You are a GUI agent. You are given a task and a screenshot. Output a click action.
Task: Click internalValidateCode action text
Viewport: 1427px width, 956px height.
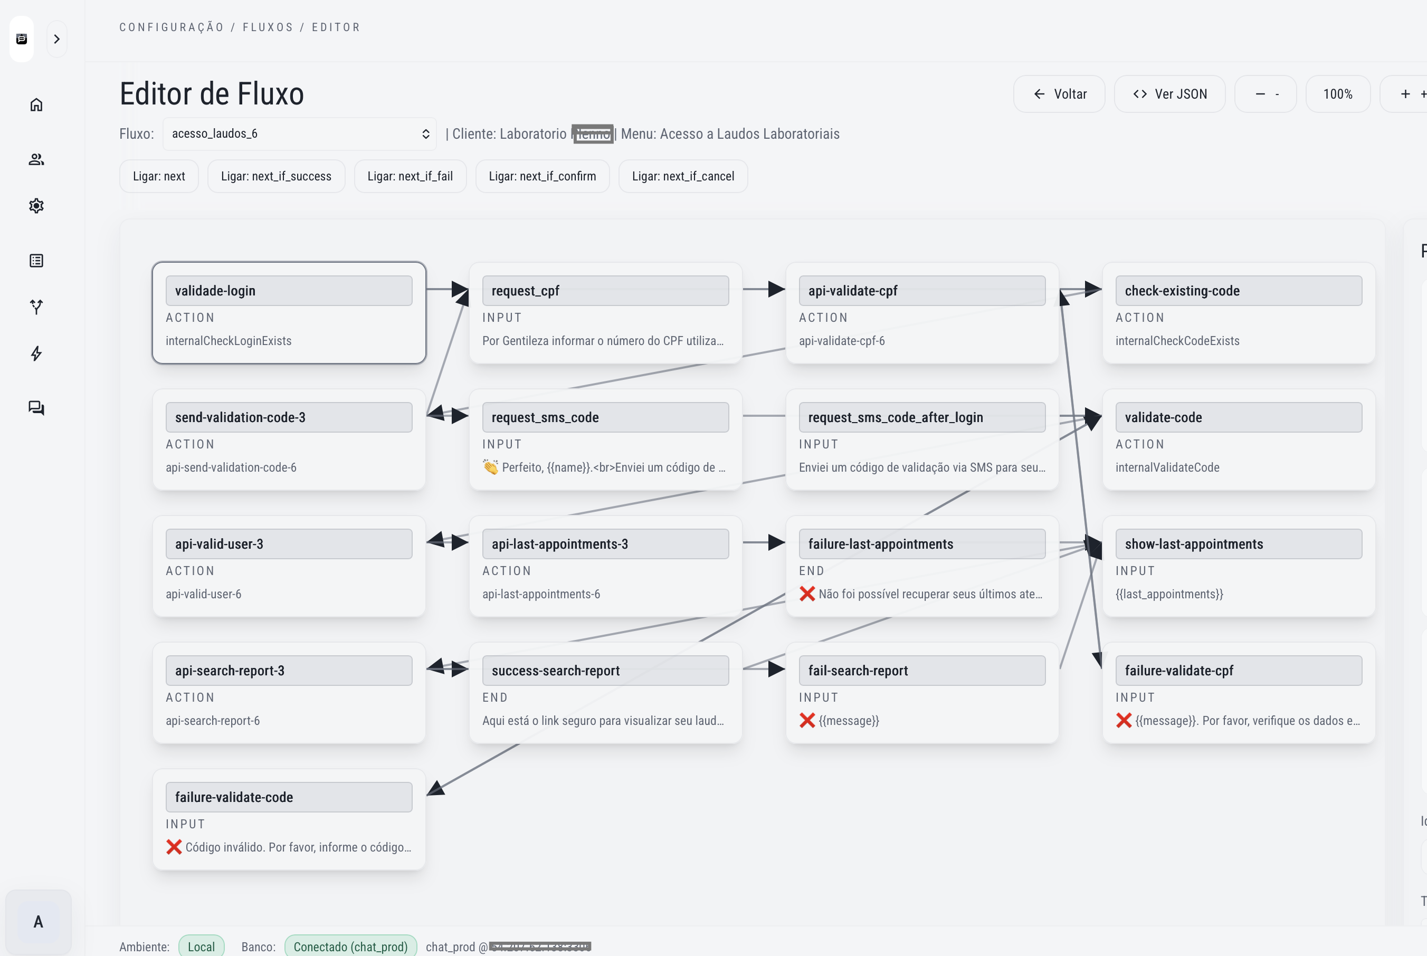(1167, 467)
